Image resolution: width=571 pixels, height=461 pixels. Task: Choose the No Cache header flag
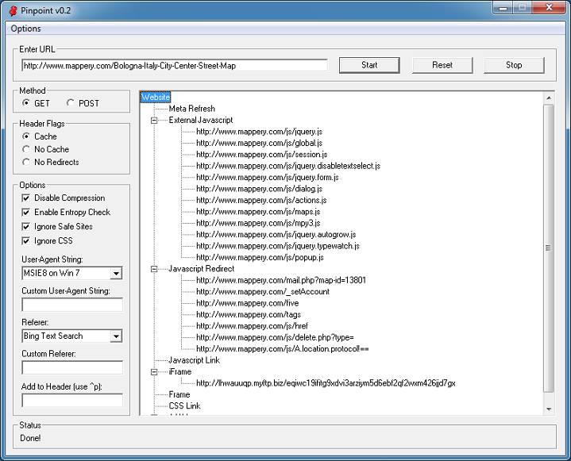[26, 149]
